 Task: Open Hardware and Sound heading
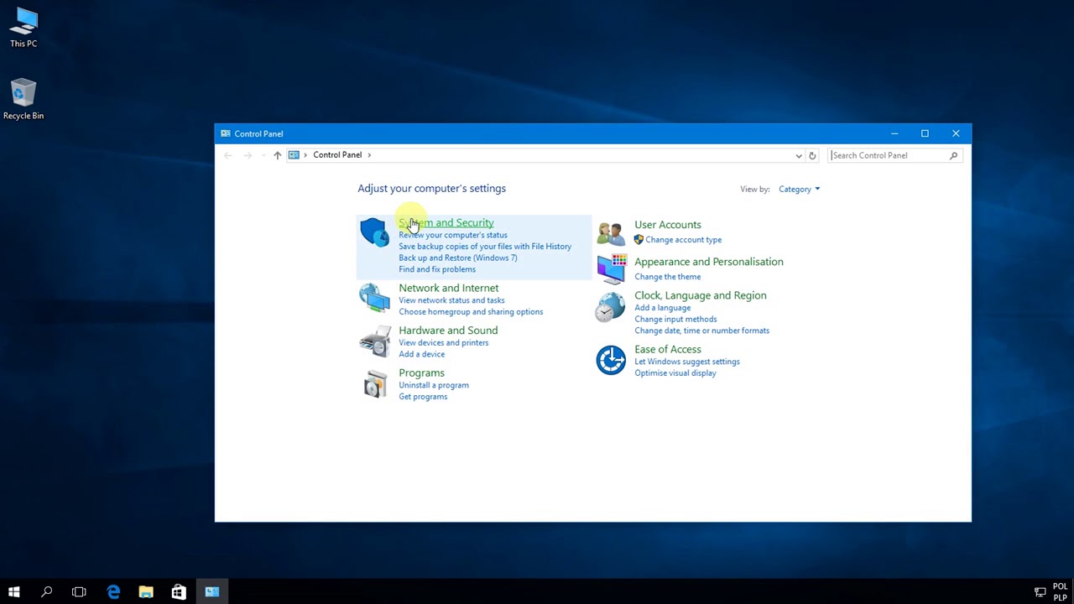(448, 331)
